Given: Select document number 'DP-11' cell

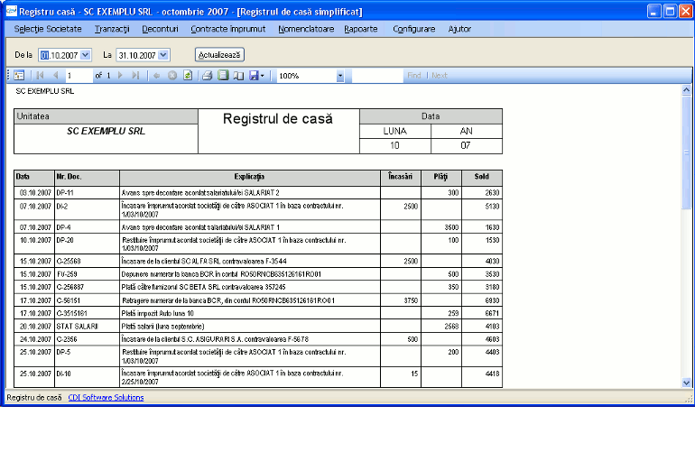Looking at the screenshot, I should [x=87, y=193].
